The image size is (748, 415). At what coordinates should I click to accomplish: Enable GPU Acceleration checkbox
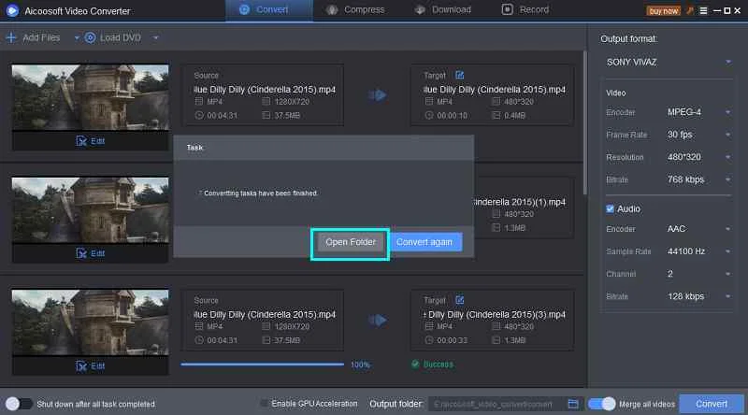point(264,404)
